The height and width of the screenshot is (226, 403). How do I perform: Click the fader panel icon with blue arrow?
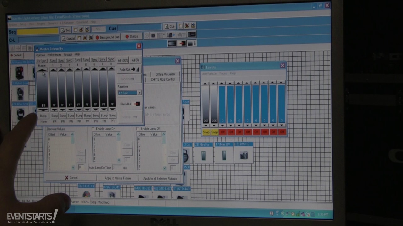click(x=172, y=35)
